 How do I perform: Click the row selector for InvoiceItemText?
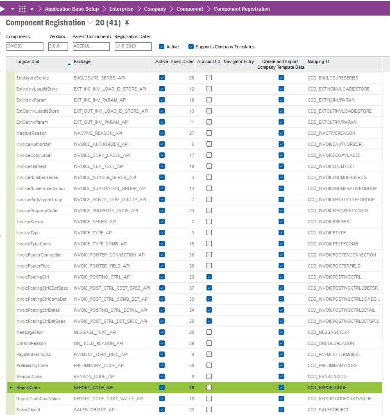(x=11, y=166)
